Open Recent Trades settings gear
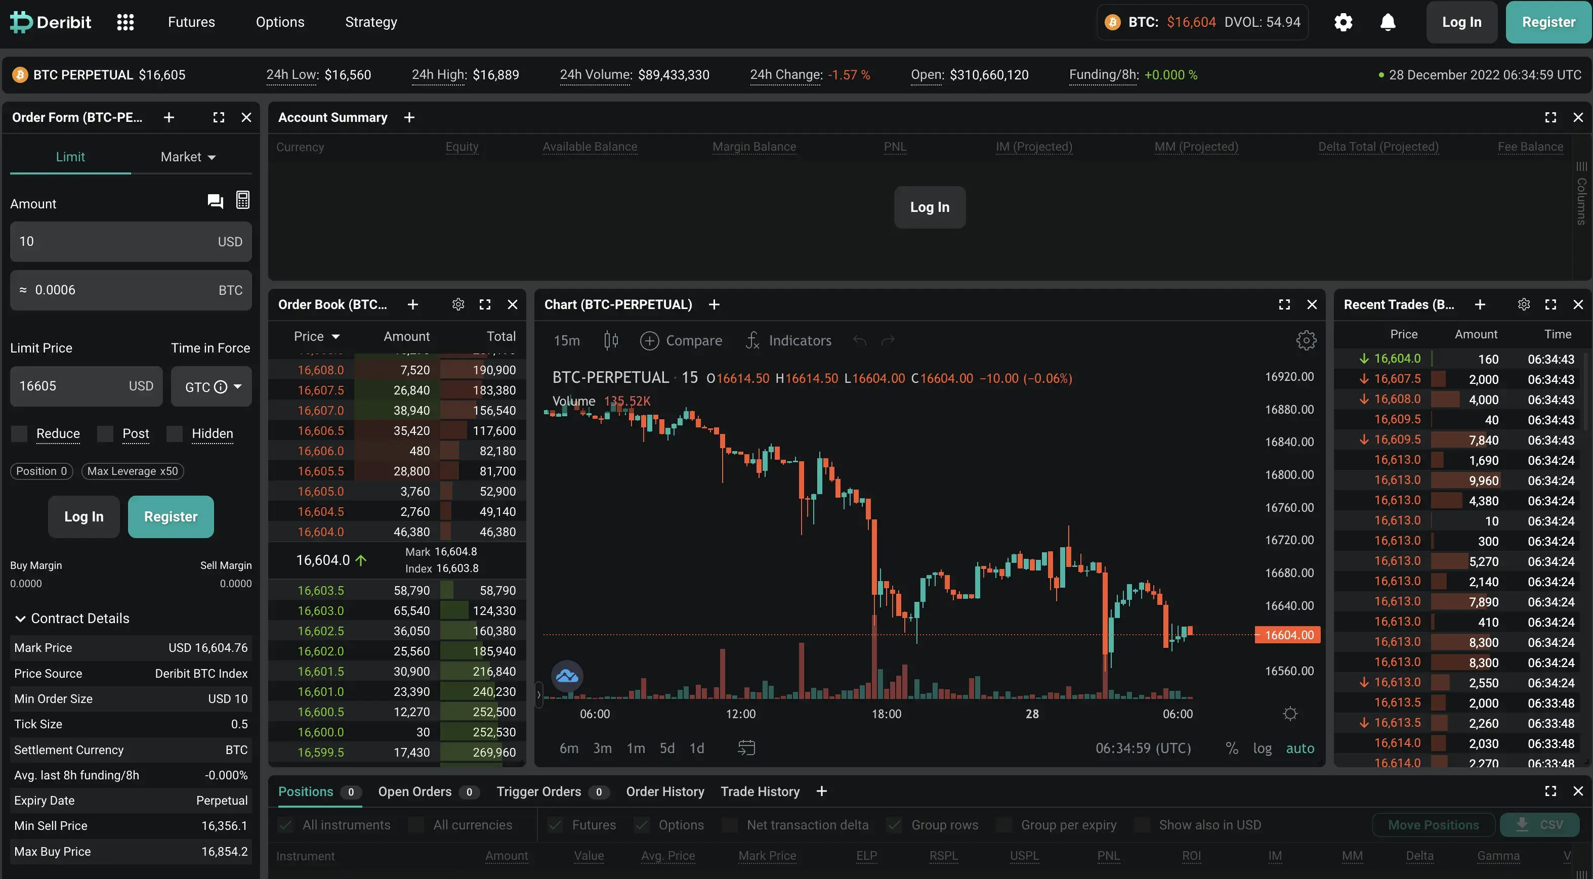 coord(1524,304)
